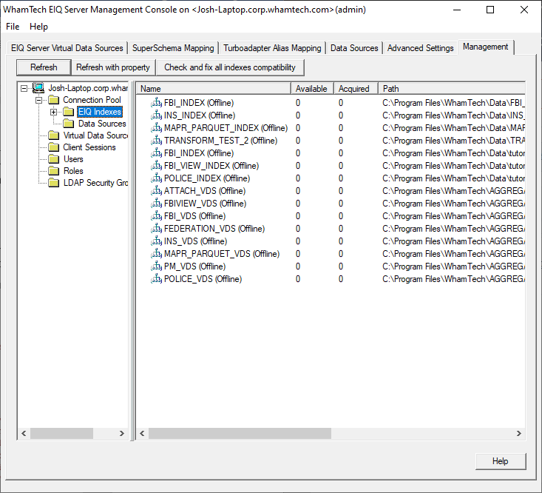The width and height of the screenshot is (542, 493).
Task: Collapse the Connection Pool tree node
Action: click(38, 100)
